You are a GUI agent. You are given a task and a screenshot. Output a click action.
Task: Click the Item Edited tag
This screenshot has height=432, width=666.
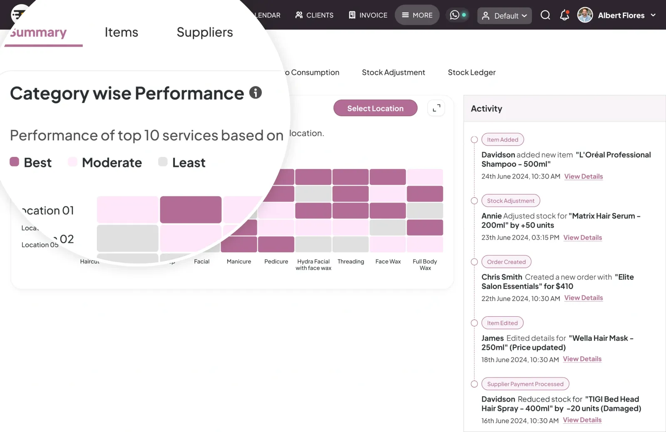[502, 323]
